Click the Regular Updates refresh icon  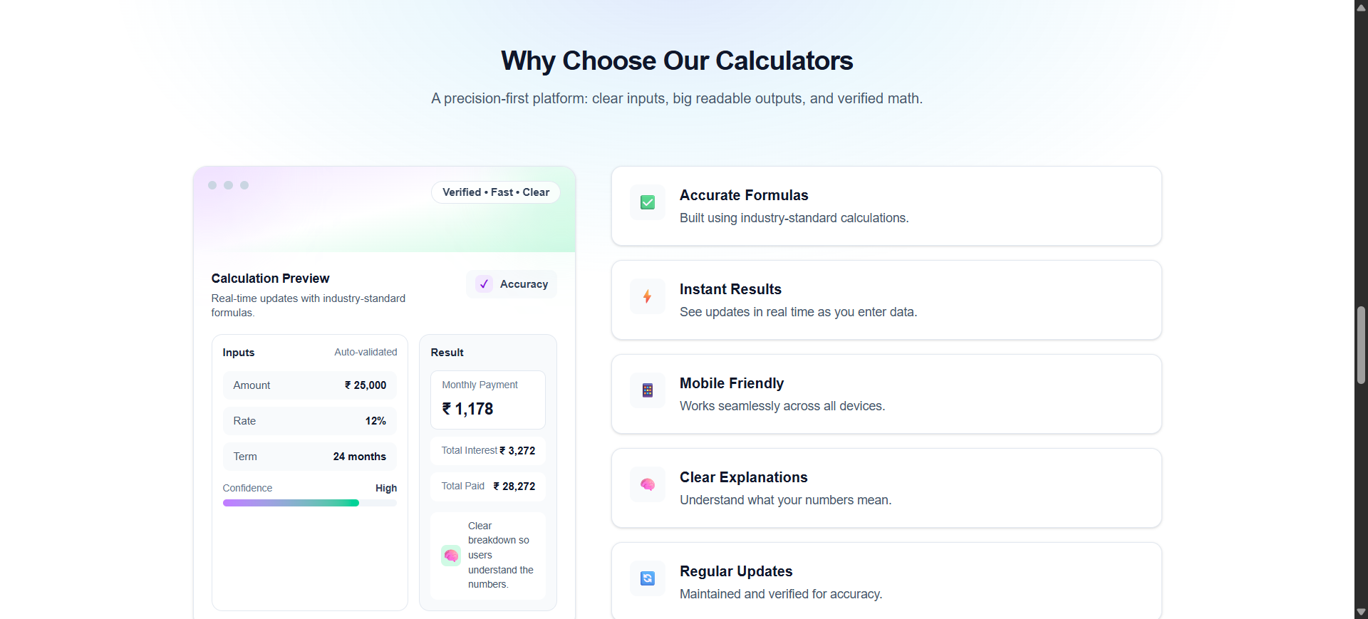(648, 578)
